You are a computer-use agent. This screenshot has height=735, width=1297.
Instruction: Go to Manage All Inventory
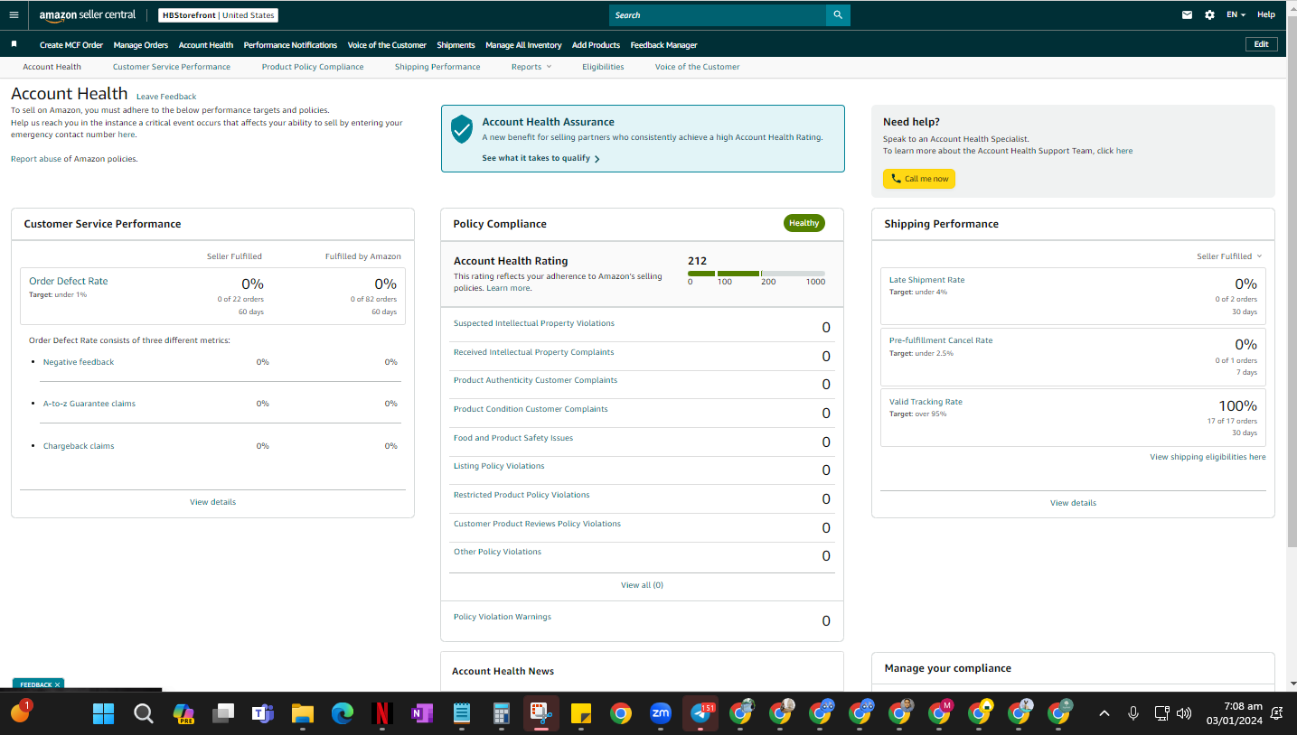[x=523, y=45]
